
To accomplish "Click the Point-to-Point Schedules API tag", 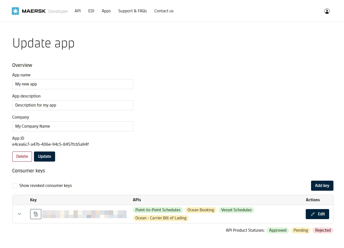I will 158,210.
